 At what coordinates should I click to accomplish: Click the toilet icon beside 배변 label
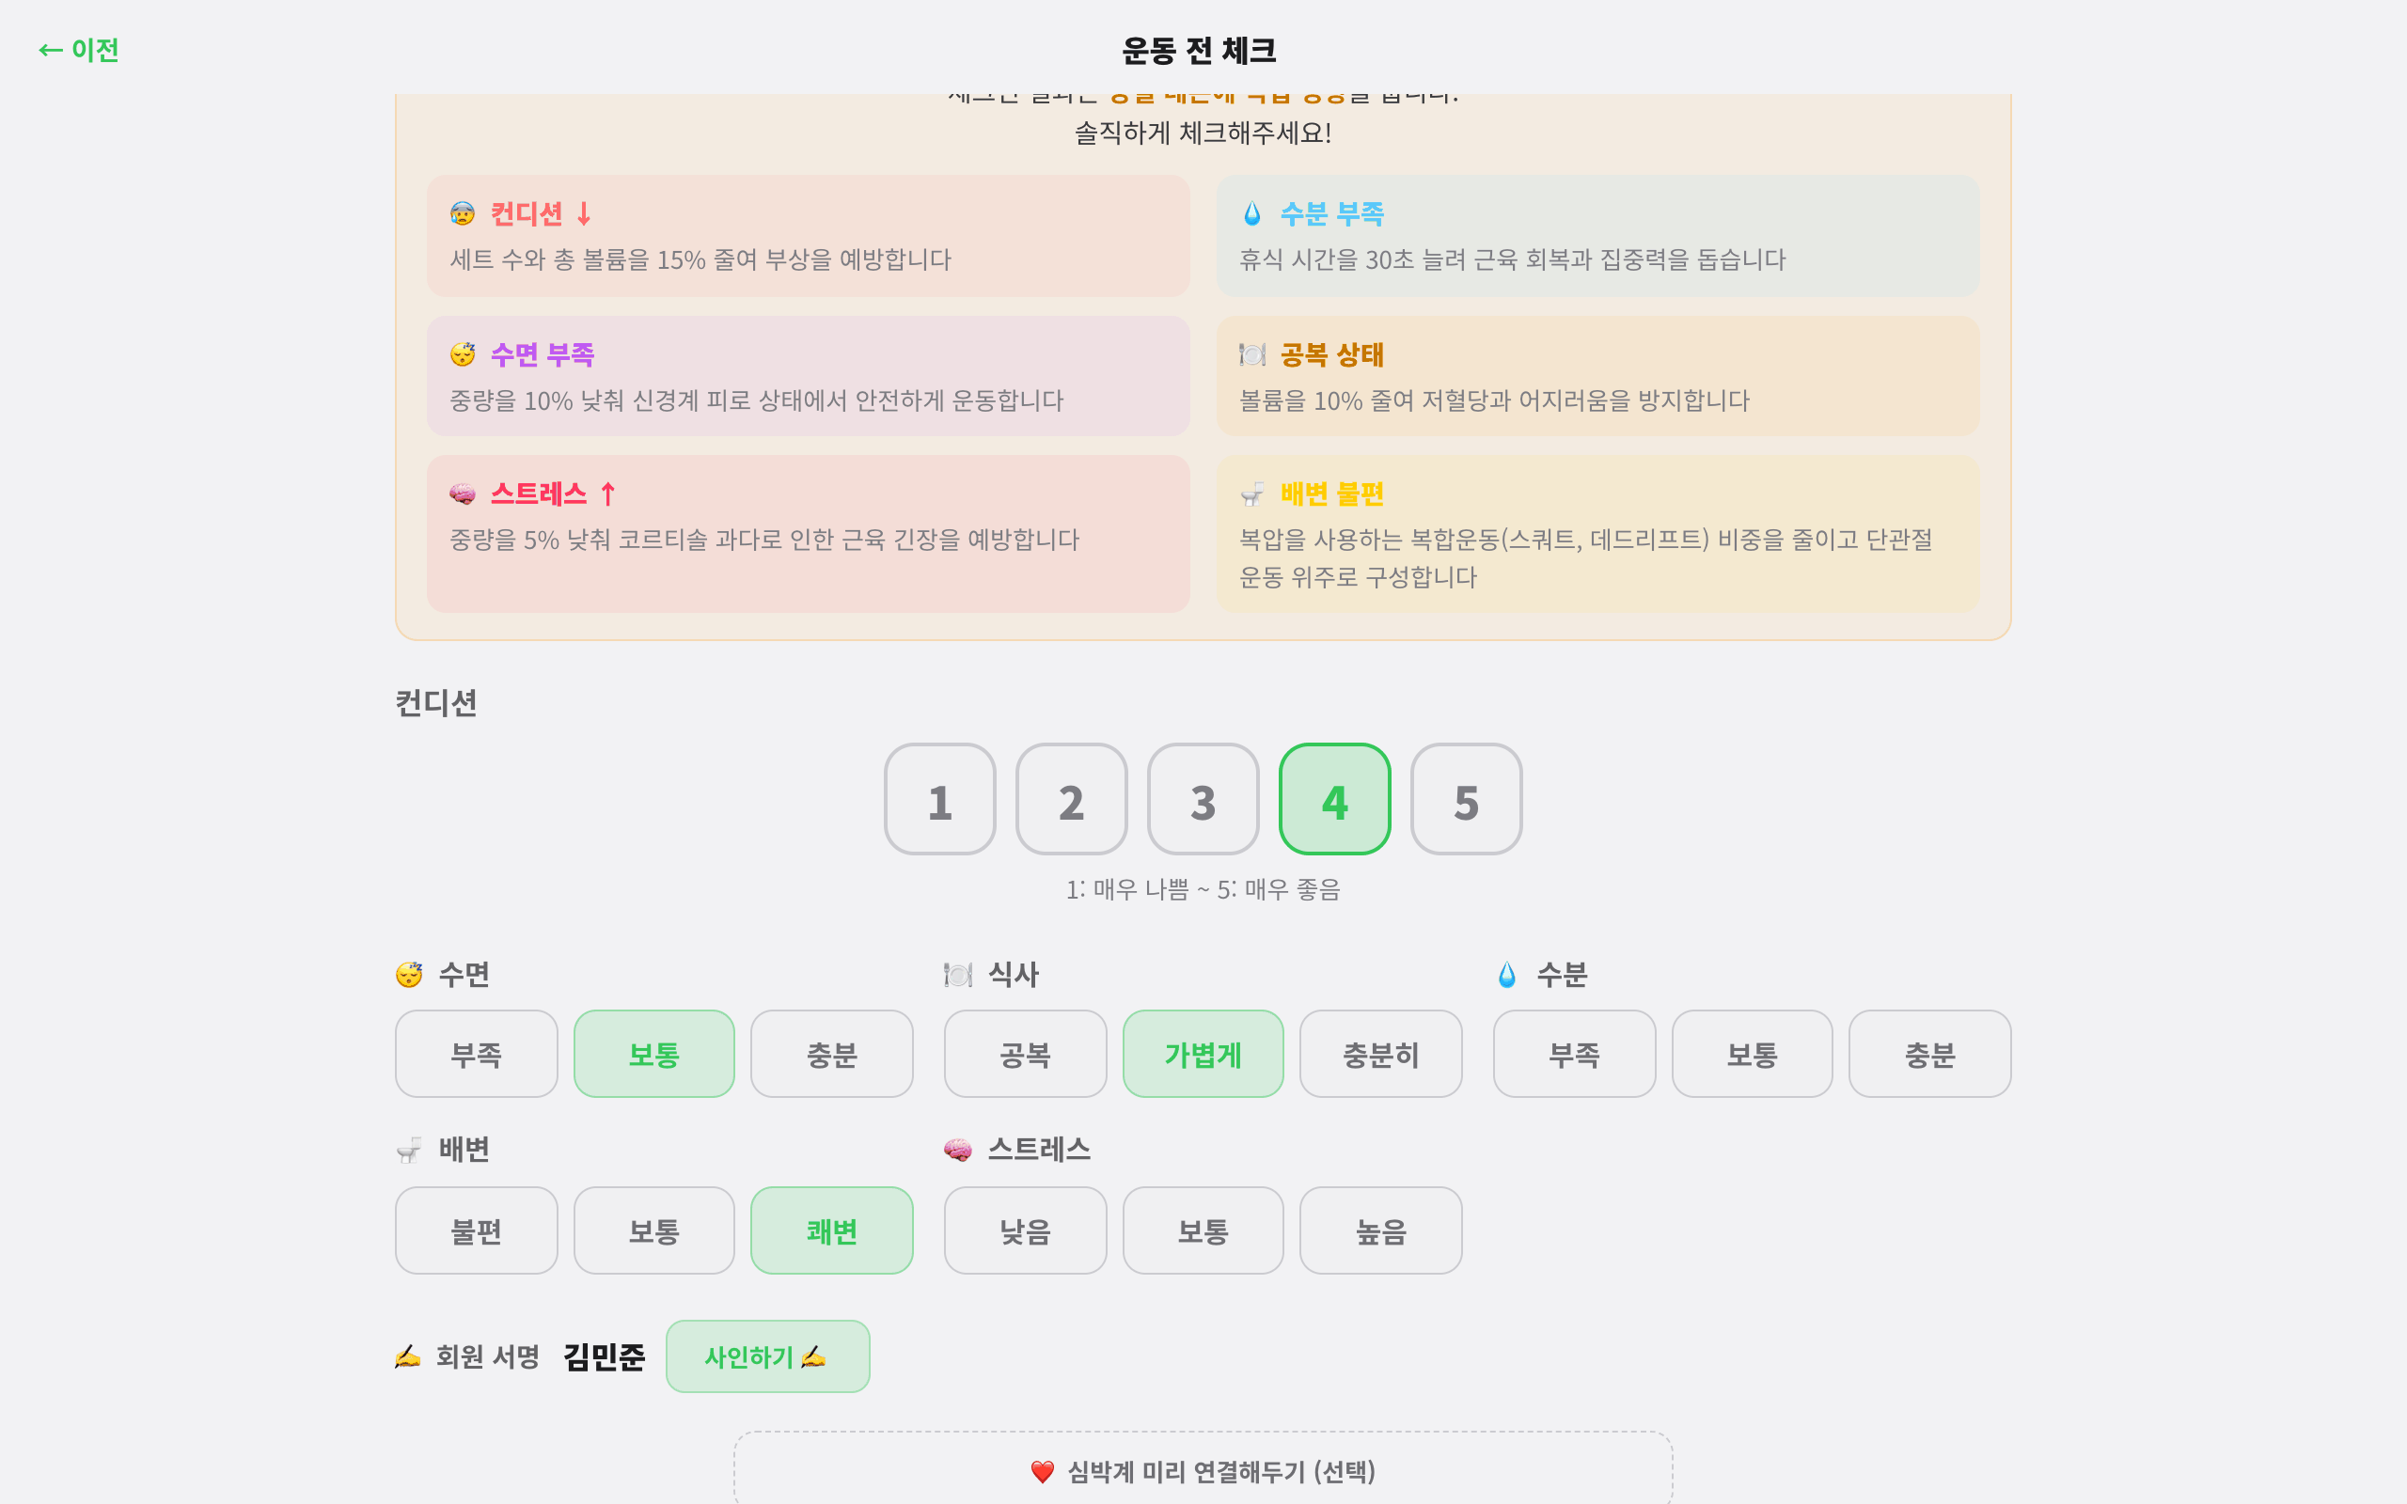409,1150
